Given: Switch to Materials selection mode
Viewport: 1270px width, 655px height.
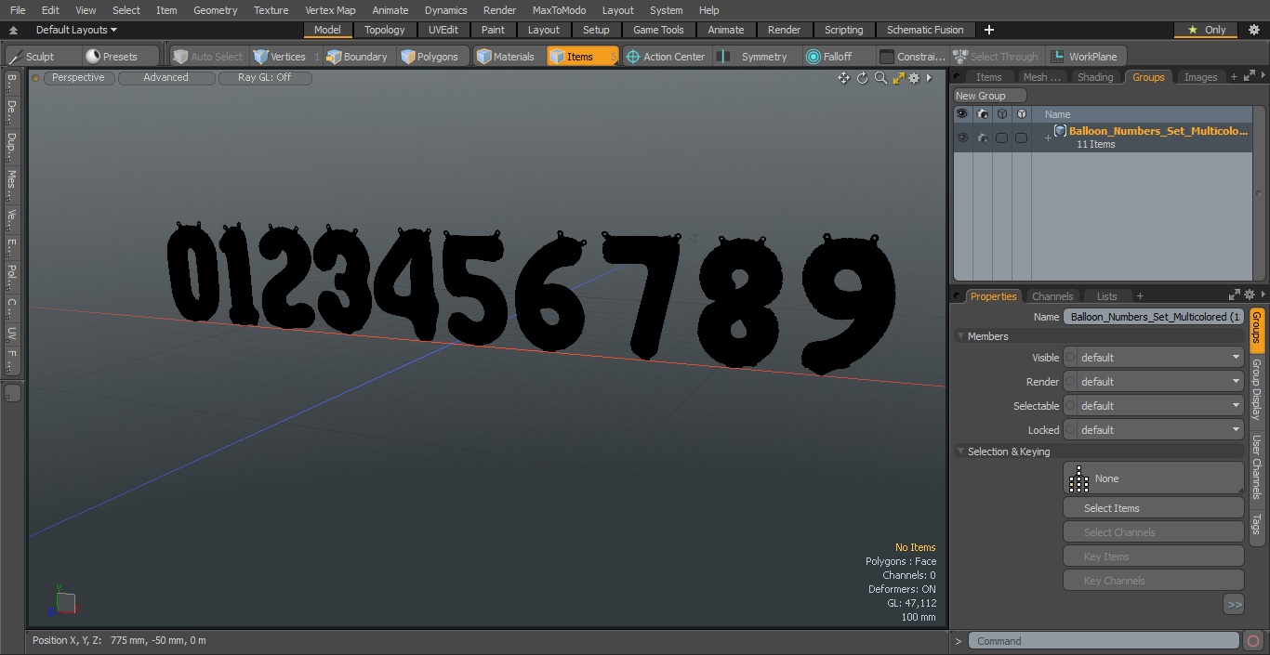Looking at the screenshot, I should point(505,57).
